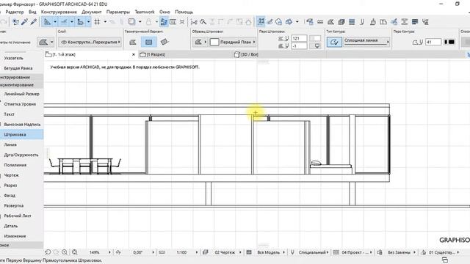Click the trace reference square icon
Screen dimensions: 470x264
point(131,22)
